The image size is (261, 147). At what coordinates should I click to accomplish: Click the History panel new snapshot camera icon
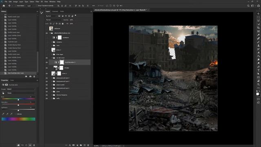click(30, 76)
